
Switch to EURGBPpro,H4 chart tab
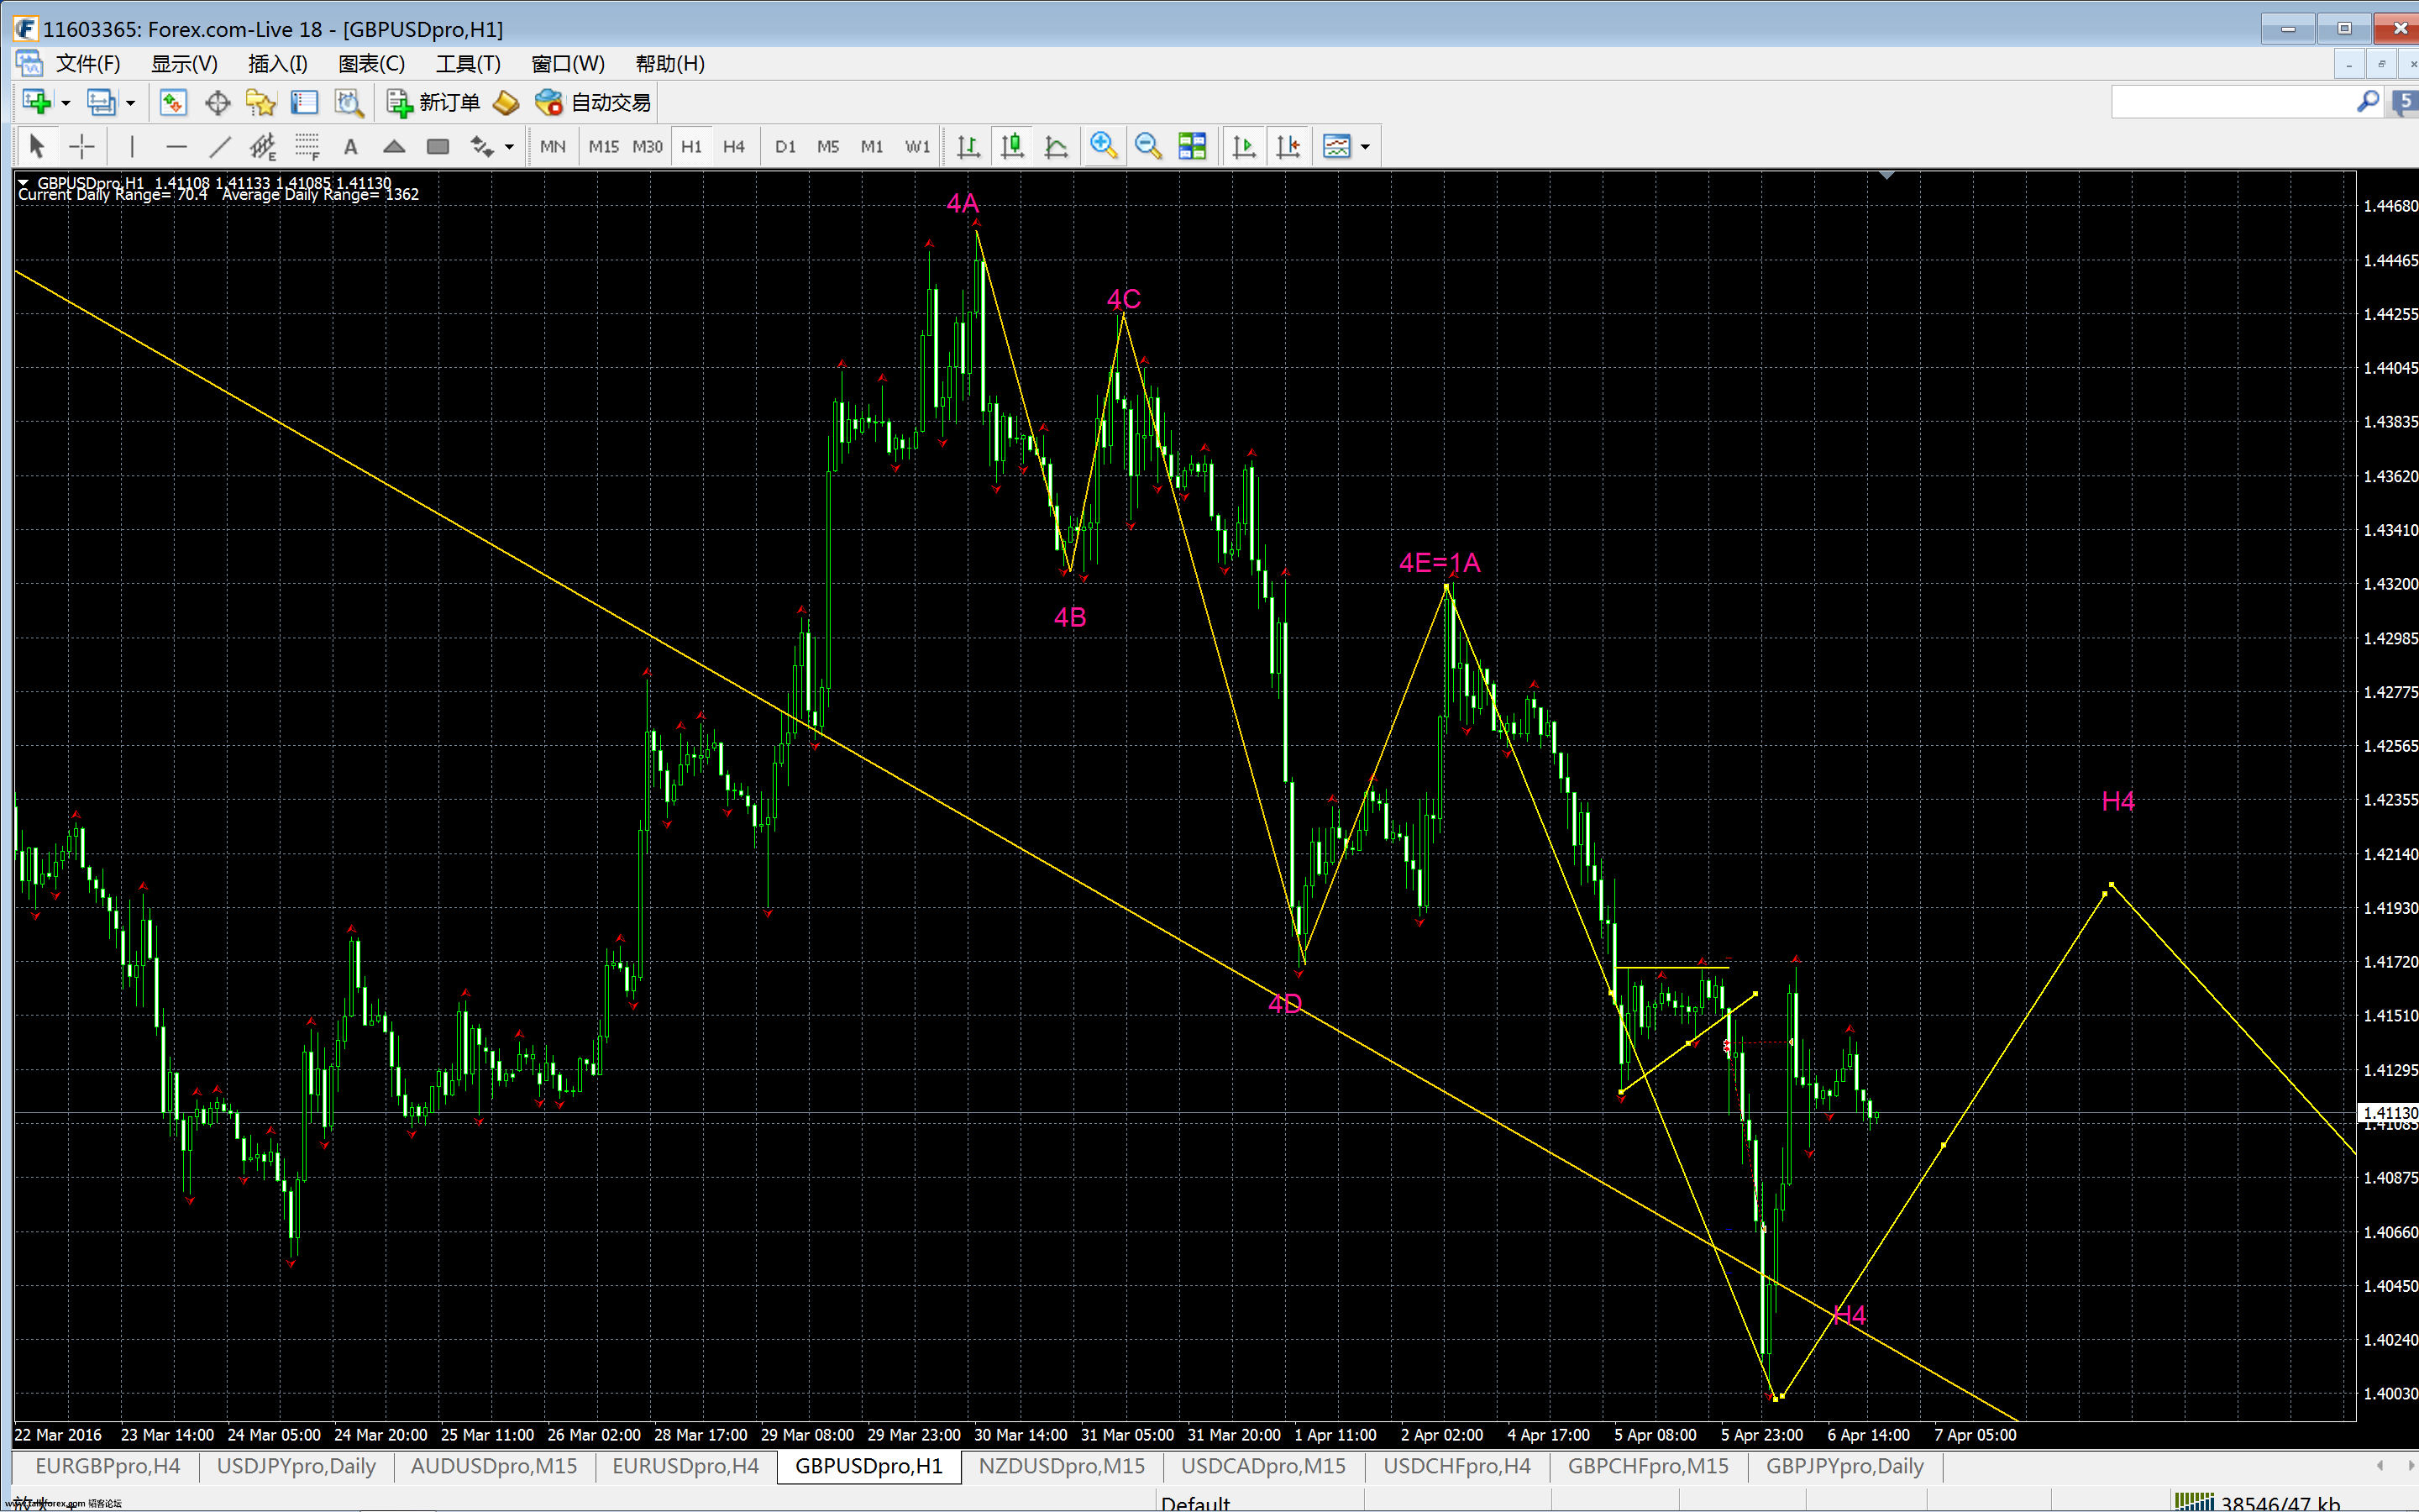(x=108, y=1466)
